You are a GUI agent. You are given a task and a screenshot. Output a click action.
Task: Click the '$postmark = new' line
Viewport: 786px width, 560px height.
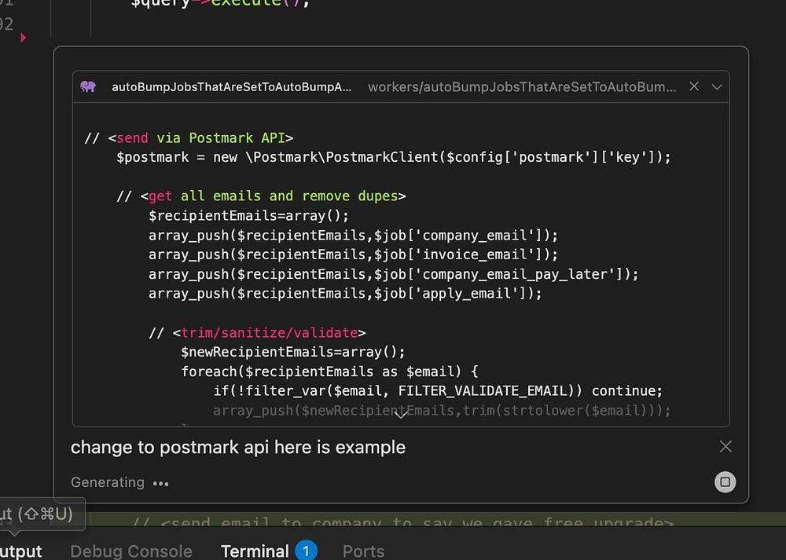click(394, 157)
